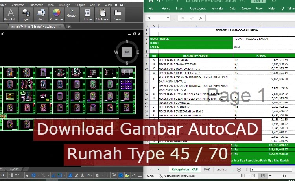Open the Annotate tab in AutoCAD
The image size is (295, 181).
click(x=17, y=5)
